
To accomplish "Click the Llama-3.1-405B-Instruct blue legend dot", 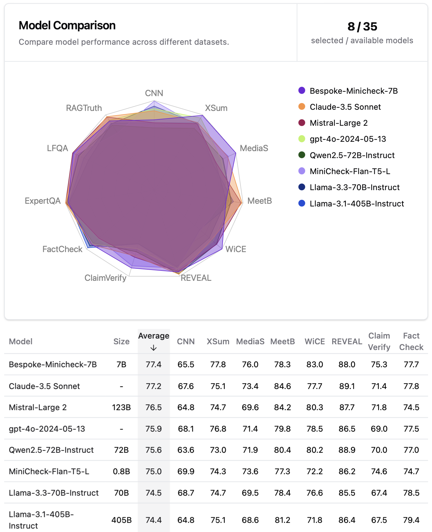I will (x=302, y=203).
